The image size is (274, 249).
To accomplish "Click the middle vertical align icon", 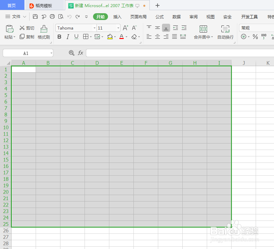I will point(158,27).
